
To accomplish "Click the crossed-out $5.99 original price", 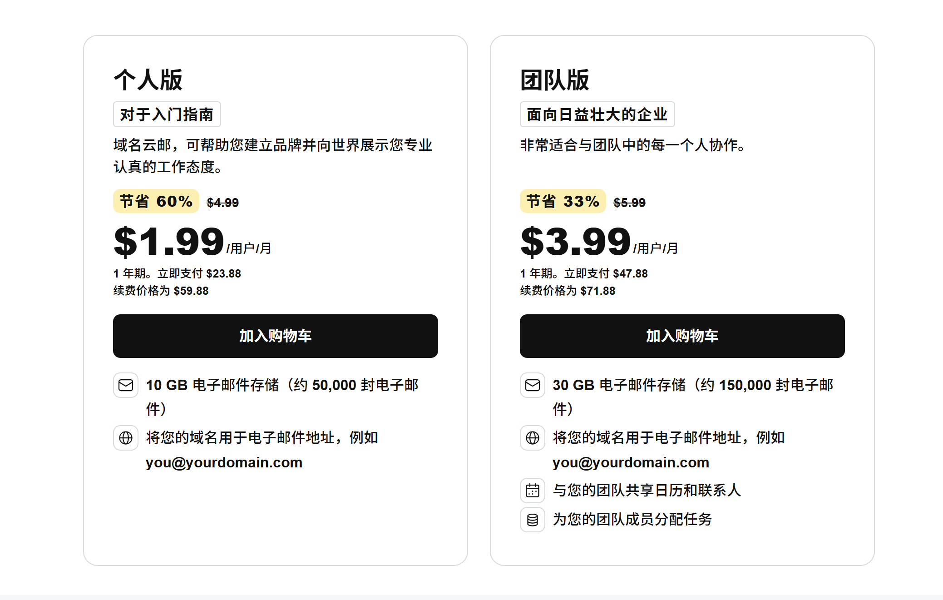I will pos(630,203).
